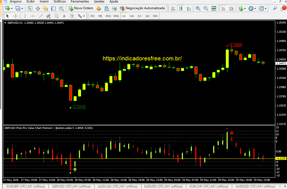Open the Navigator folder-star icon
The width and height of the screenshot is (287, 189).
tap(45, 8)
